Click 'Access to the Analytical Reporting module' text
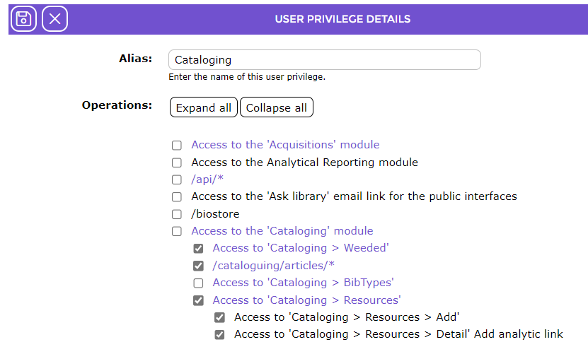This screenshot has height=342, width=588. [x=304, y=163]
